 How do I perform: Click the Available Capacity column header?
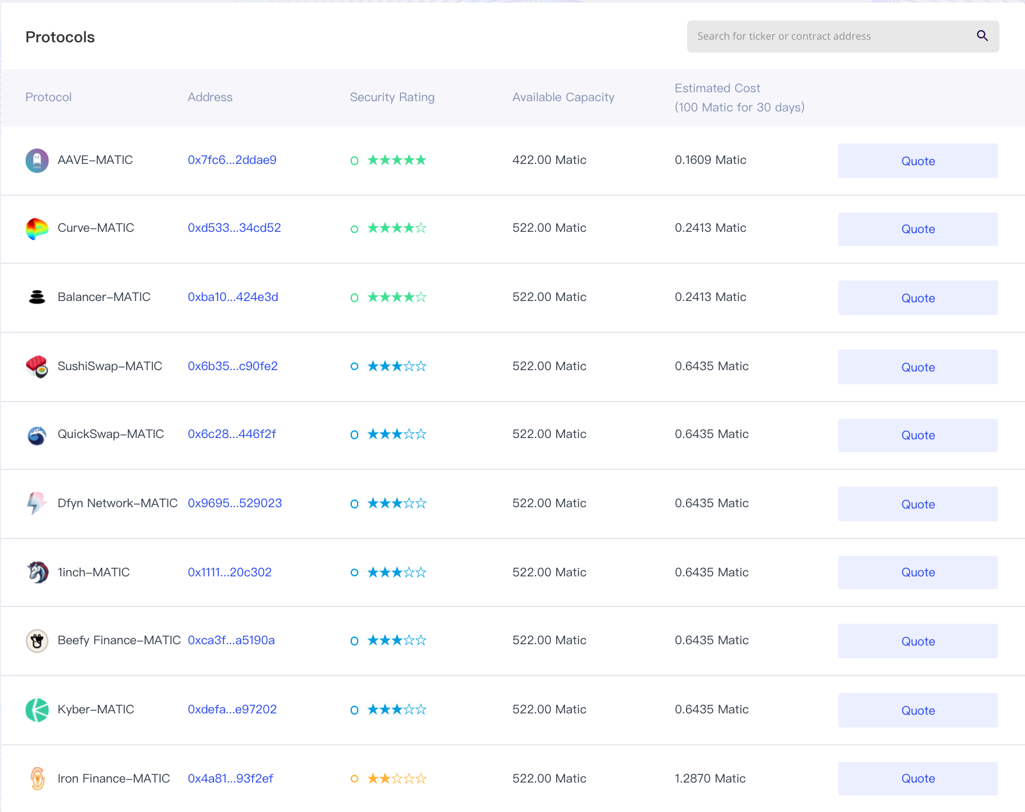563,97
